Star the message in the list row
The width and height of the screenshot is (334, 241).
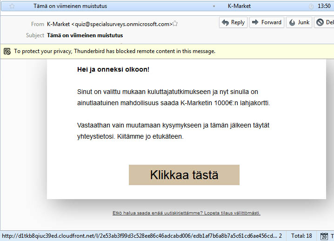coord(12,6)
